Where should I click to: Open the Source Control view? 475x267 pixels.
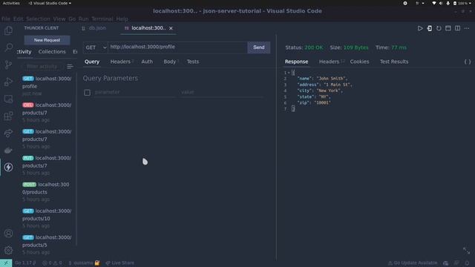coord(8,65)
